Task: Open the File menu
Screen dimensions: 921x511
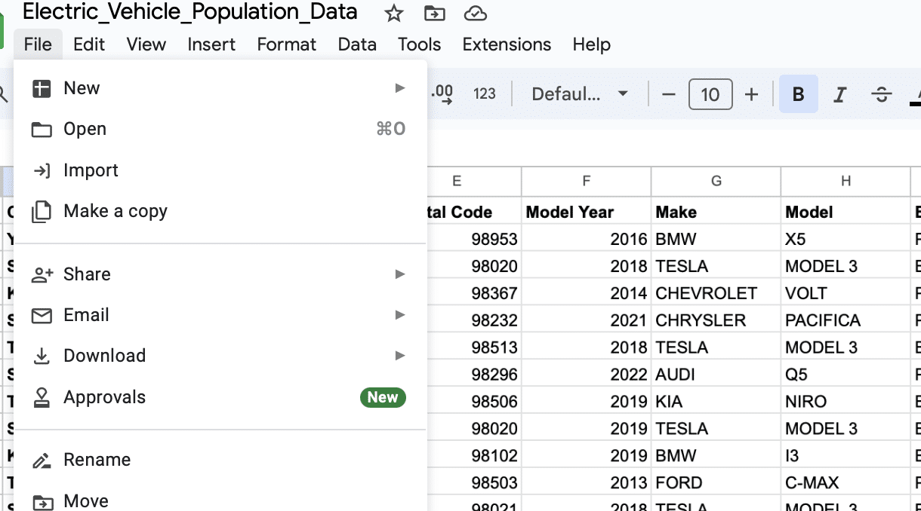Action: pos(38,44)
